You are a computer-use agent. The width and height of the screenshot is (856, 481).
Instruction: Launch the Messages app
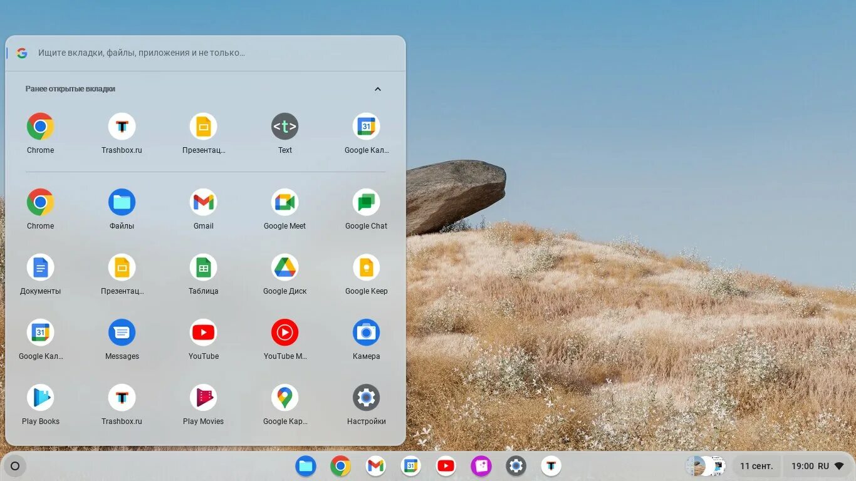122,339
